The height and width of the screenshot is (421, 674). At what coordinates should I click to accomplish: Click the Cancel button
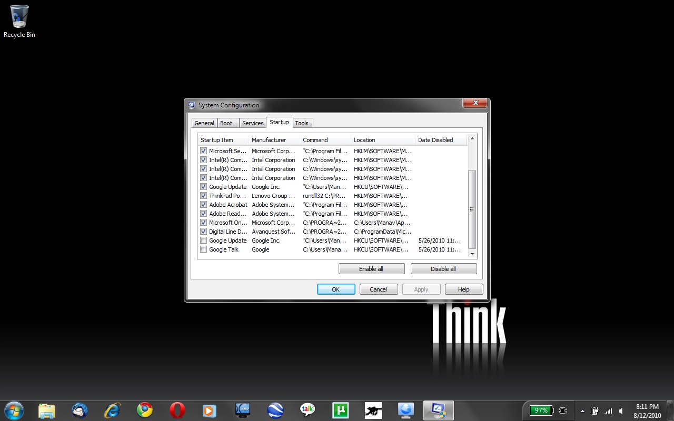(x=379, y=289)
